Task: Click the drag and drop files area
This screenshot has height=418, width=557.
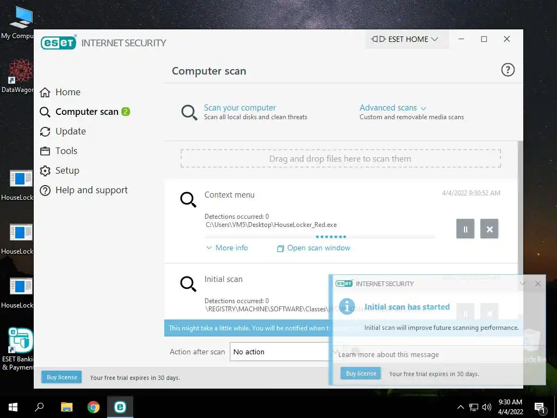Action: tap(341, 158)
